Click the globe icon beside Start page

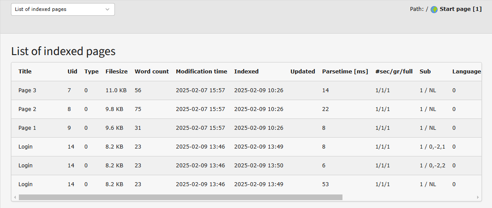pos(434,9)
